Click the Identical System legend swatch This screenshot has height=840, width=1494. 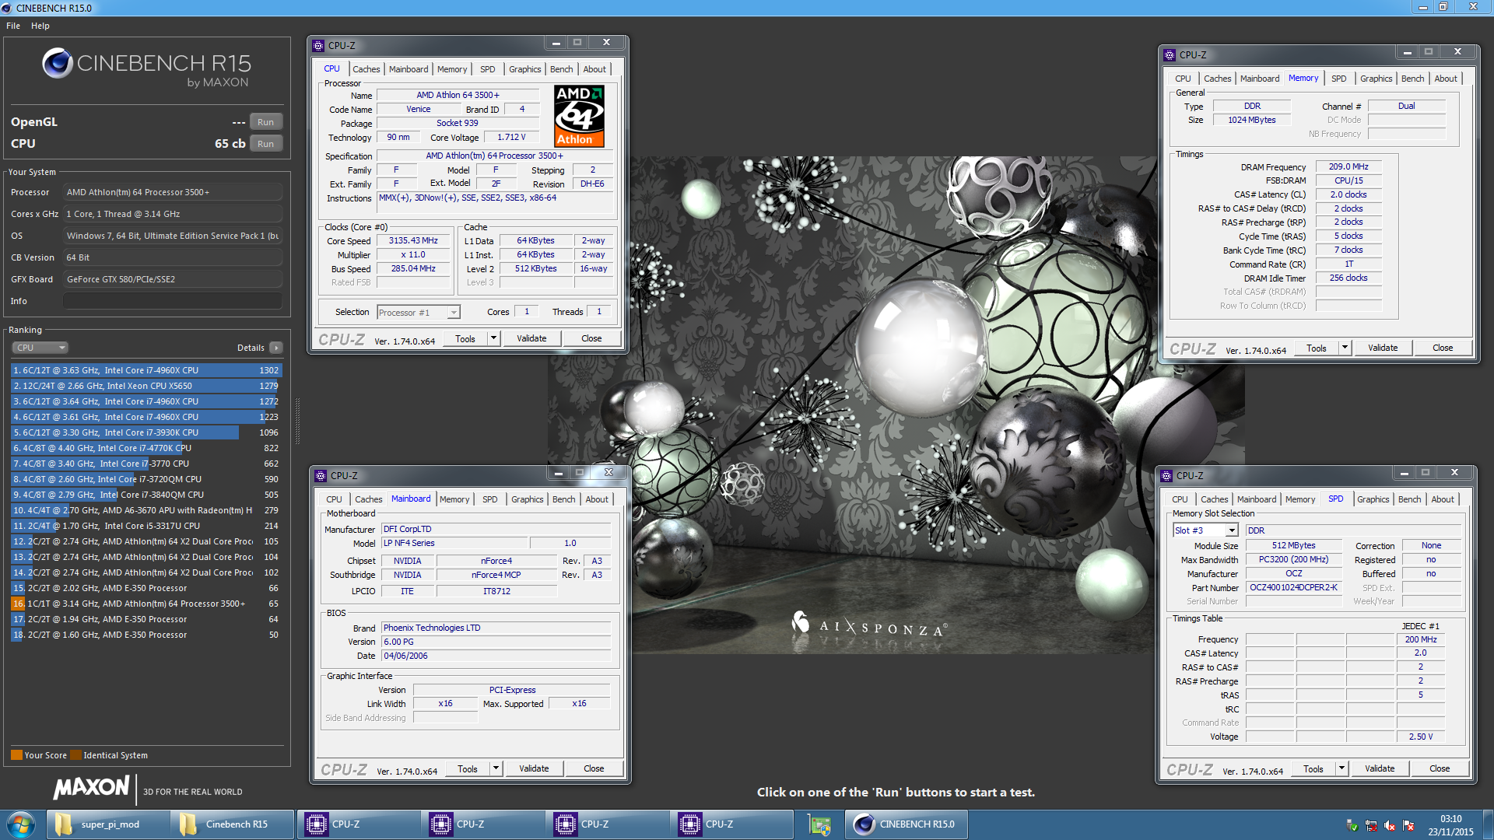(75, 755)
